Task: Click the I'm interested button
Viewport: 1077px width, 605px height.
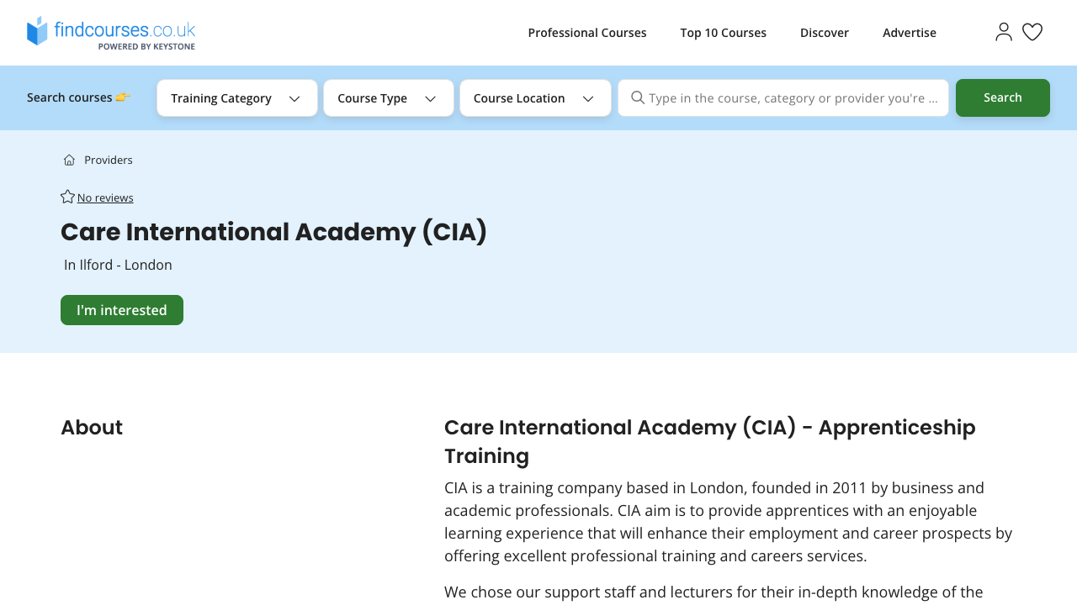Action: click(121, 309)
